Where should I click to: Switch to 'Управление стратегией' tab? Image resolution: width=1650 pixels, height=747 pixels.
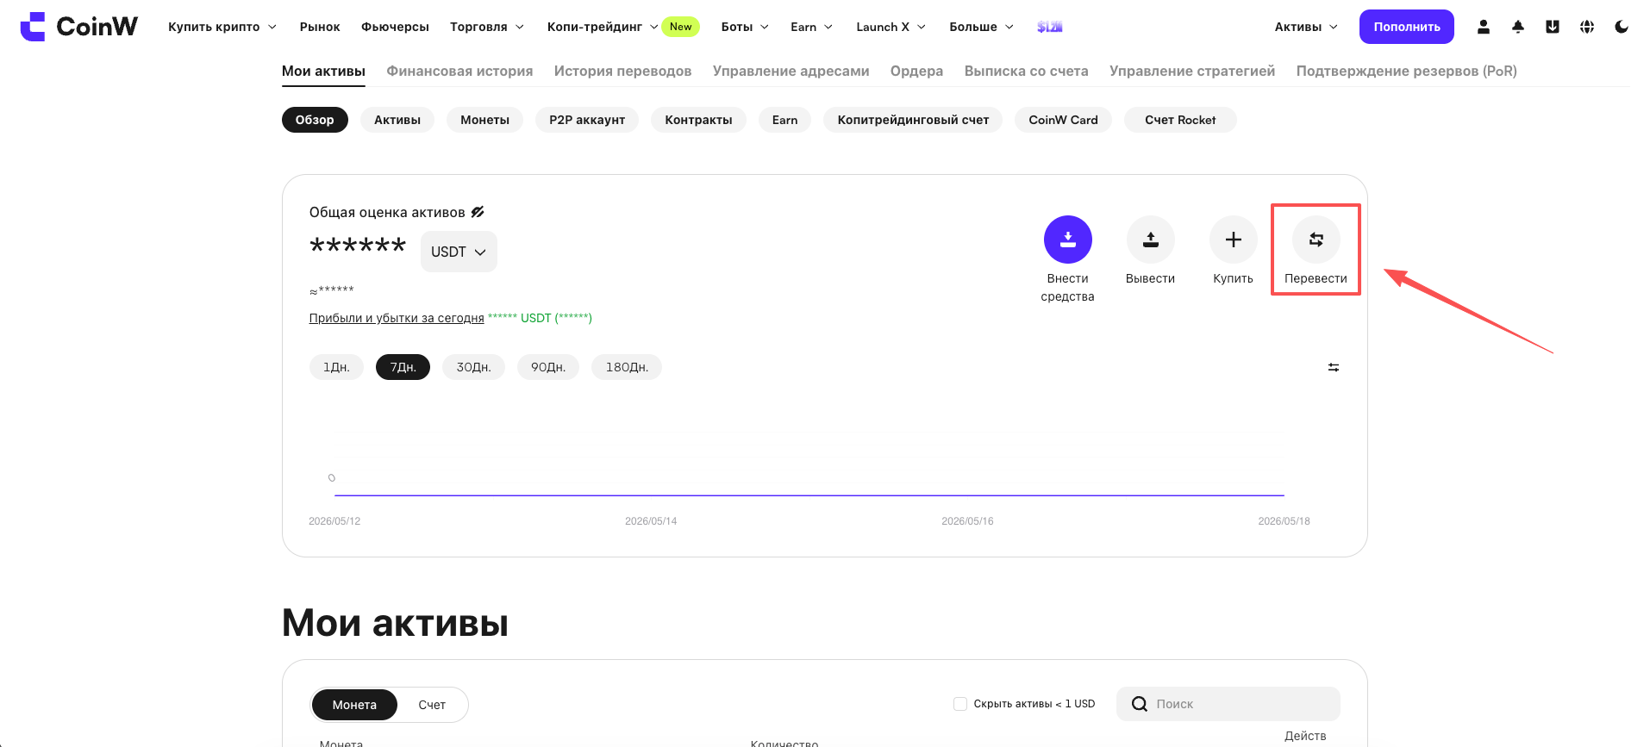1192,71
